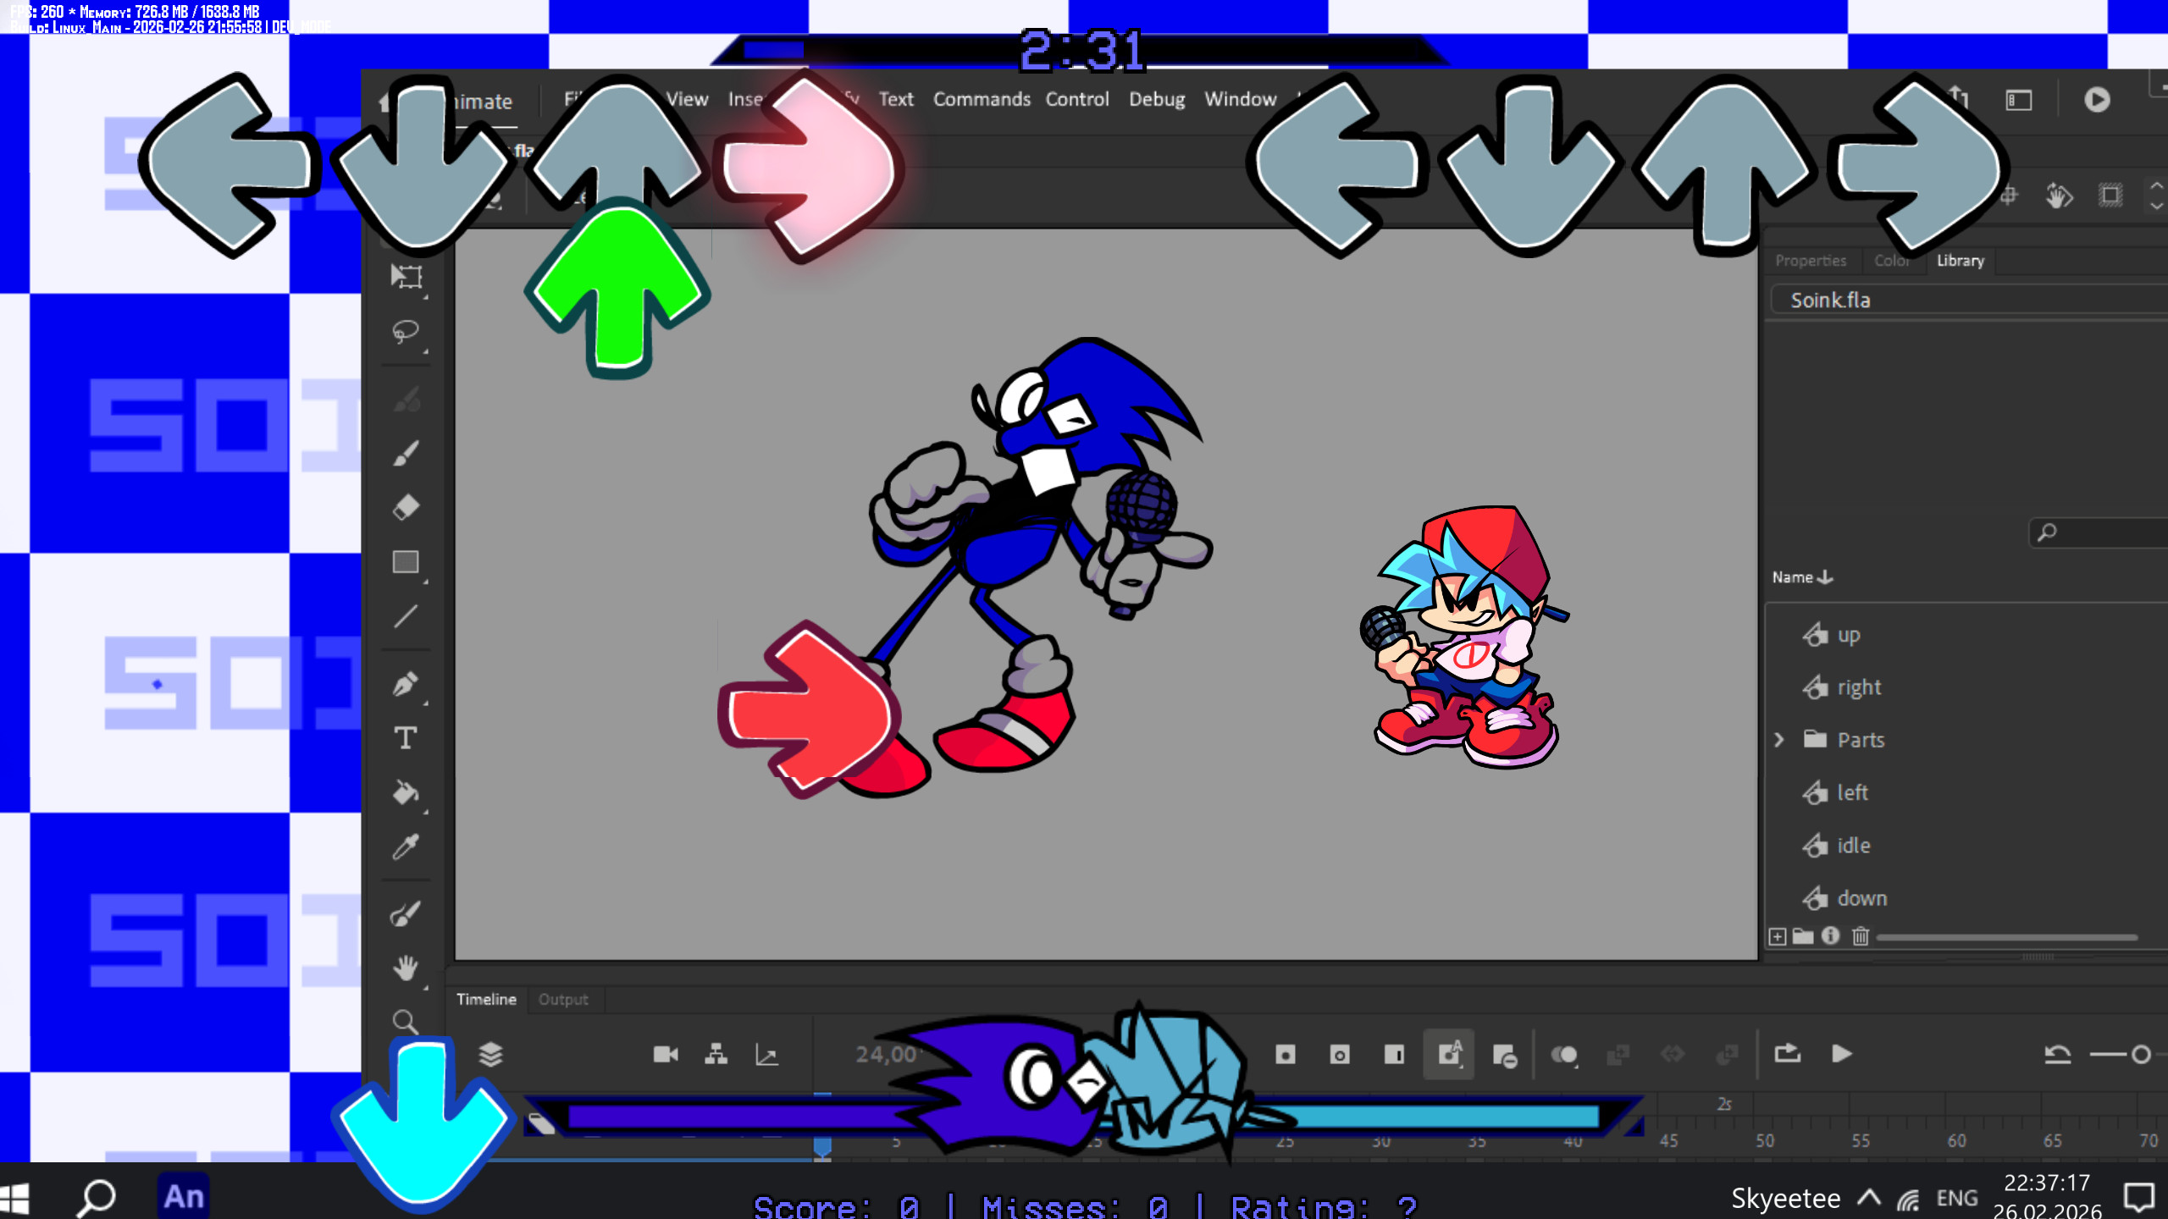This screenshot has width=2168, height=1219.
Task: Toggle the timeline camera layer
Action: coord(666,1055)
